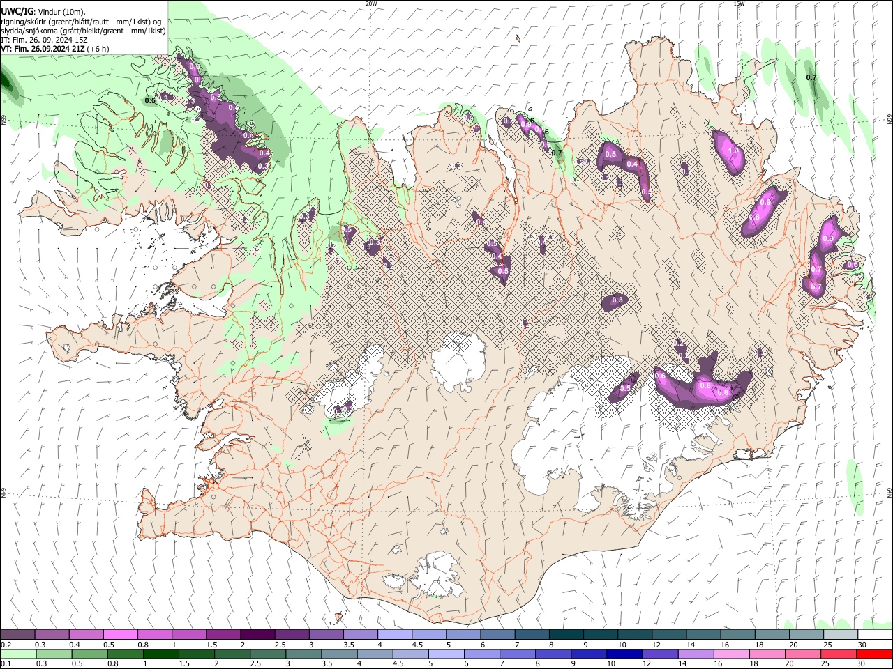Click the '20' label in the rain legend
Viewport: 893px width, 669px height.
789,663
